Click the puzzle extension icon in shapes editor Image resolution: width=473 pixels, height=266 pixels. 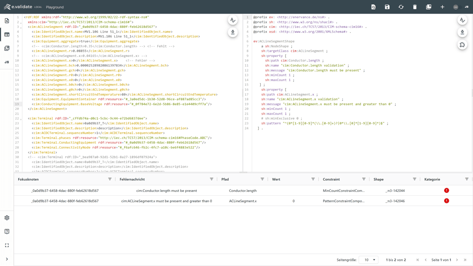click(x=462, y=45)
